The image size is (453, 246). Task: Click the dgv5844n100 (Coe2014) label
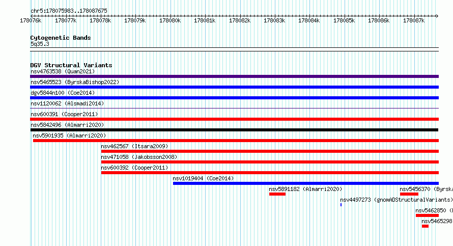point(63,93)
